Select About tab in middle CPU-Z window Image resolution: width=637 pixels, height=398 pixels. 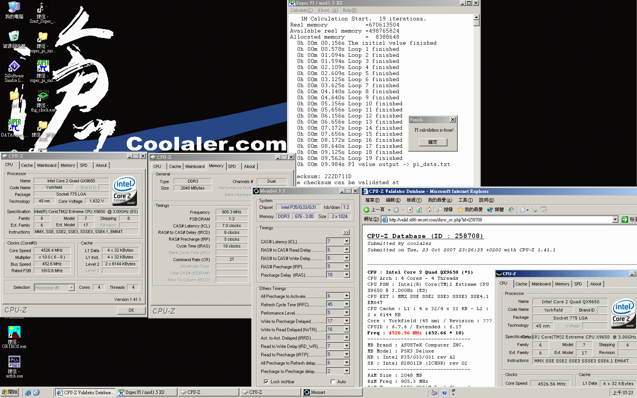pos(249,166)
